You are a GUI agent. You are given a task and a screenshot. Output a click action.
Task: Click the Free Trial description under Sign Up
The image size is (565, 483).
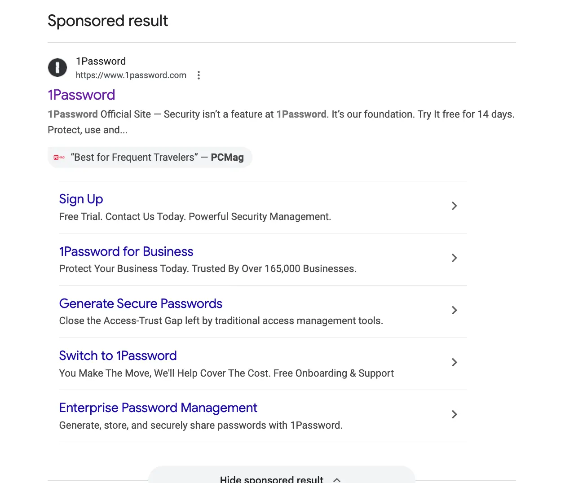pyautogui.click(x=195, y=216)
